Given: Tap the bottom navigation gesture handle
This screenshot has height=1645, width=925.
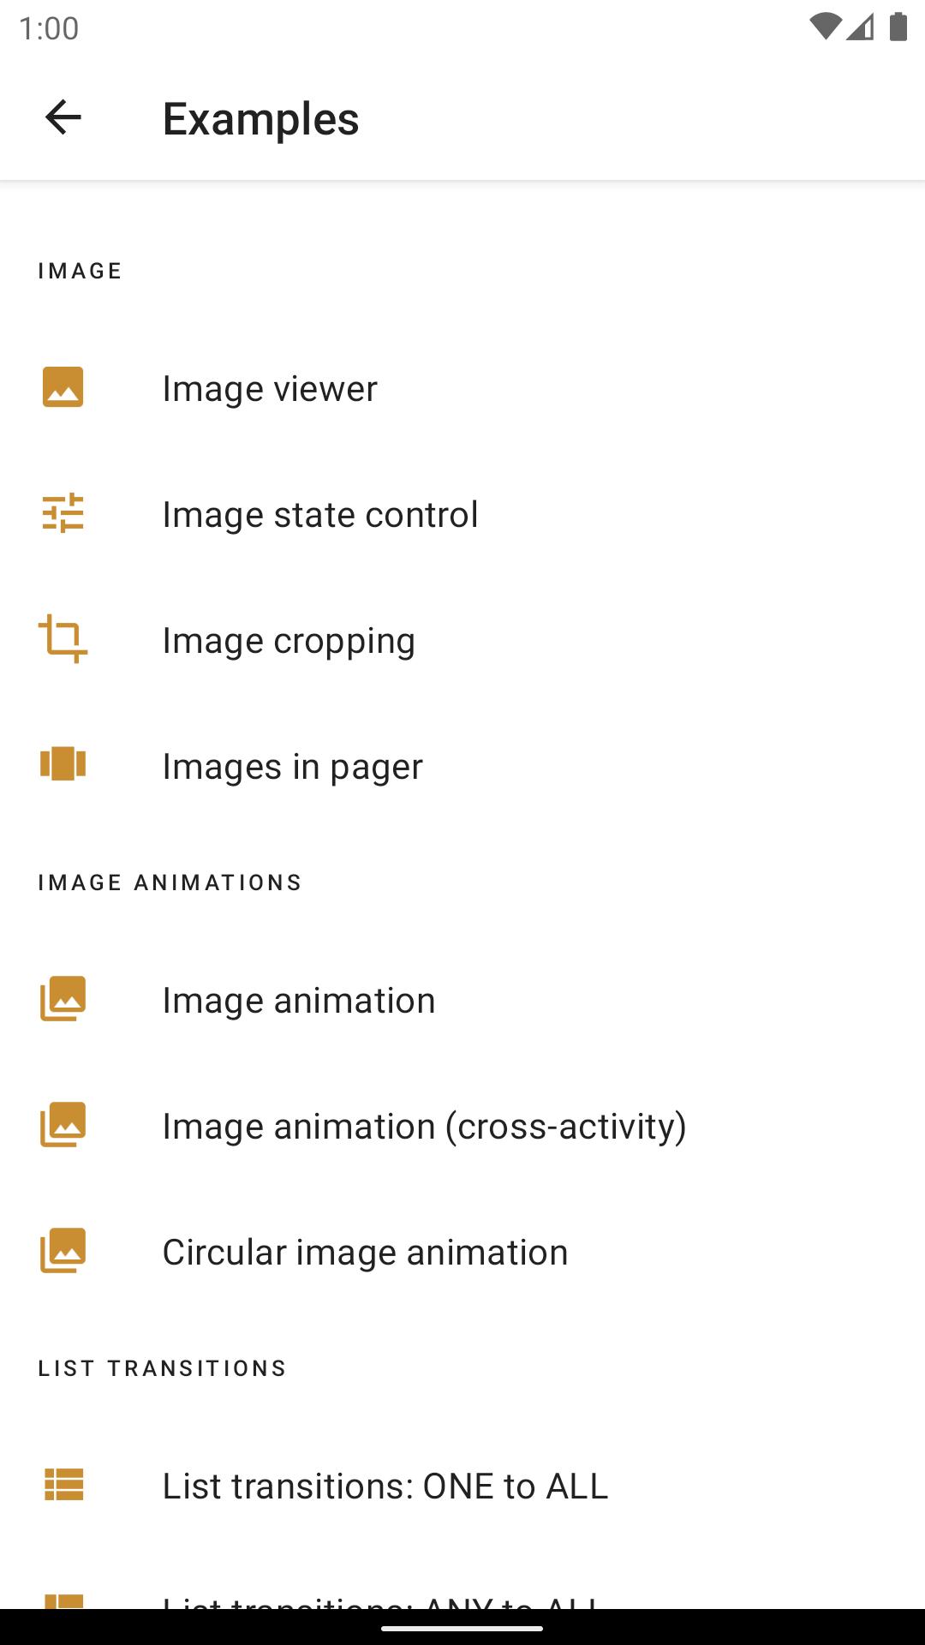Looking at the screenshot, I should click(462, 1628).
